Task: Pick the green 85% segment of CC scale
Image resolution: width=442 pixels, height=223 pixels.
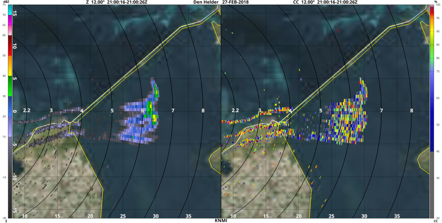Action: click(432, 45)
